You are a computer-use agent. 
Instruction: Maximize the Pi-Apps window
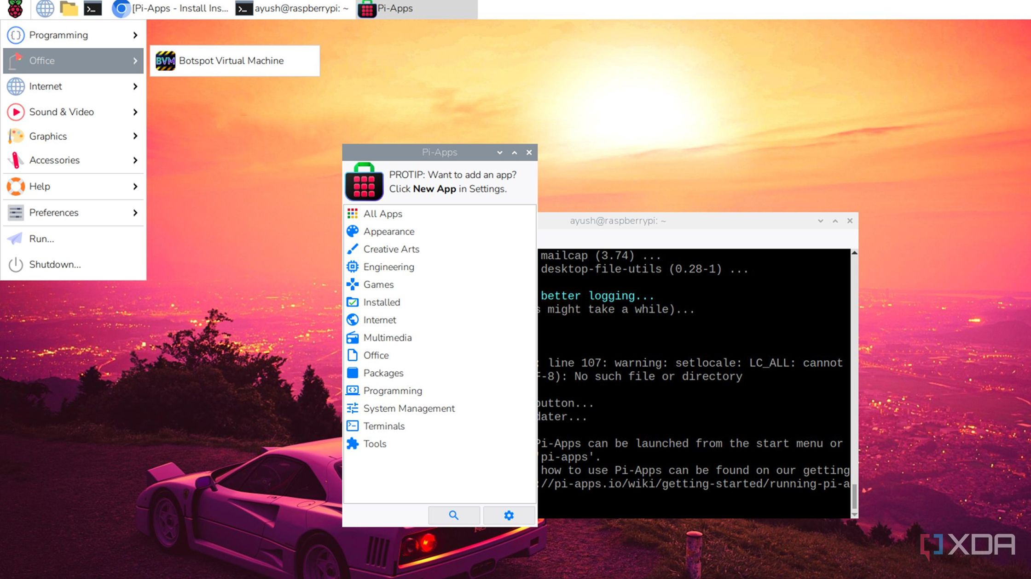tap(515, 153)
